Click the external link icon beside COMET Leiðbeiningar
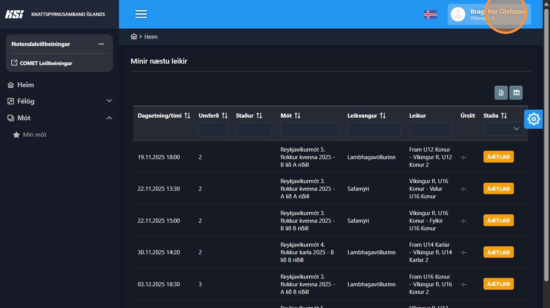This screenshot has width=550, height=308. (14, 63)
